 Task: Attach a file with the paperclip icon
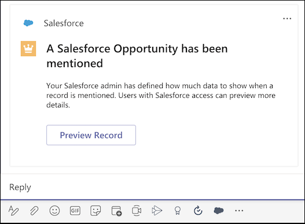click(34, 211)
